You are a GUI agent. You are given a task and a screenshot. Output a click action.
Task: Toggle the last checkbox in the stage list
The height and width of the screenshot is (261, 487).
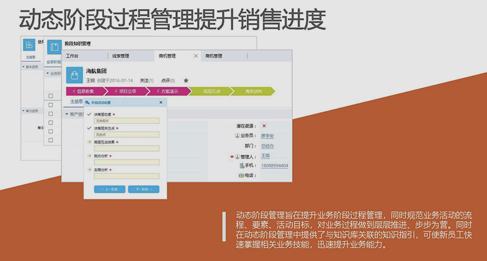coord(51,140)
